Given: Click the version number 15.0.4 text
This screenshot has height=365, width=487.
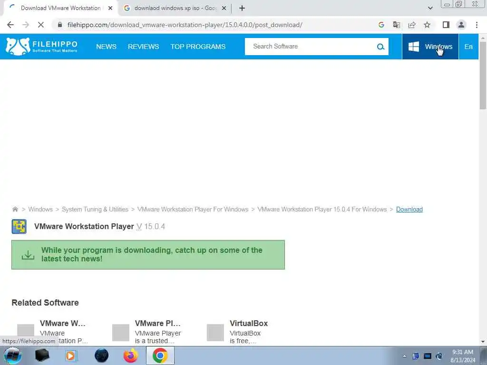Looking at the screenshot, I should (155, 227).
